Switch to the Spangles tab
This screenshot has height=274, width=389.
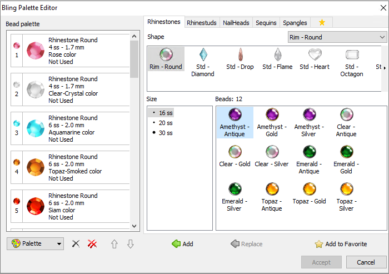pos(295,23)
